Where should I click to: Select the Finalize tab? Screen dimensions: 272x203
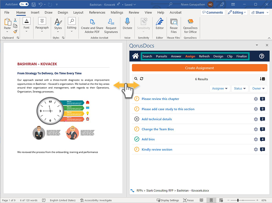[x=242, y=56]
